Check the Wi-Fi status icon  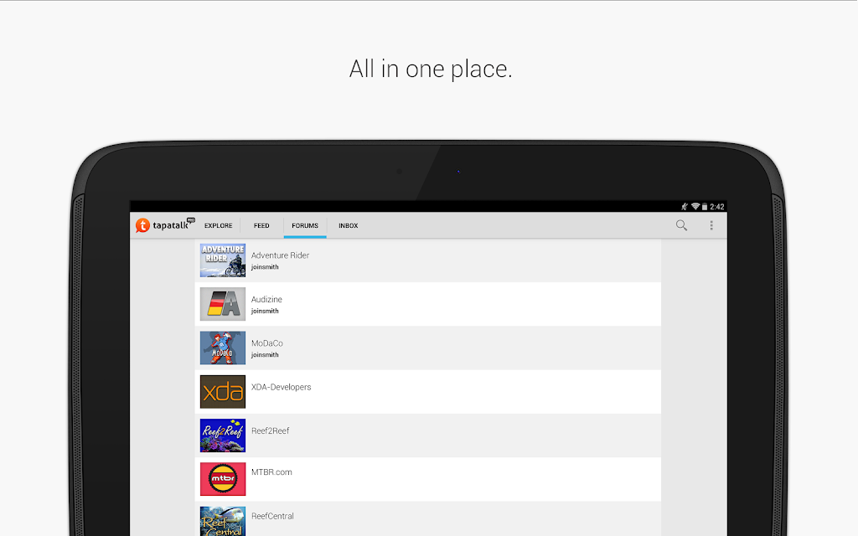[x=695, y=207]
